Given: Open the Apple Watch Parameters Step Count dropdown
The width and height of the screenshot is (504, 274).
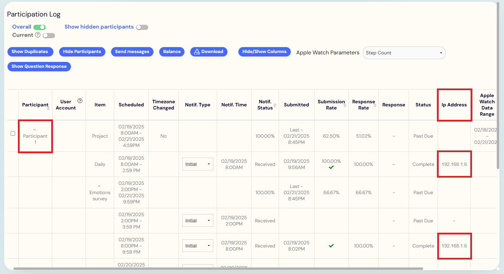Looking at the screenshot, I should pos(404,53).
